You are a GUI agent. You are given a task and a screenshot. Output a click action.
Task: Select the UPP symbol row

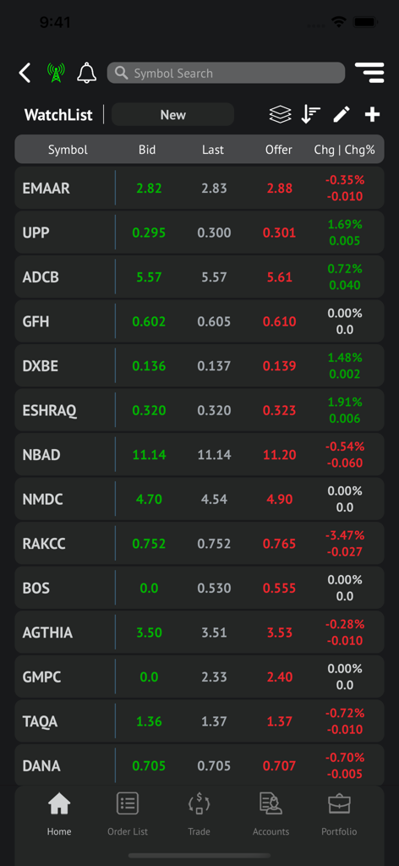click(x=199, y=233)
